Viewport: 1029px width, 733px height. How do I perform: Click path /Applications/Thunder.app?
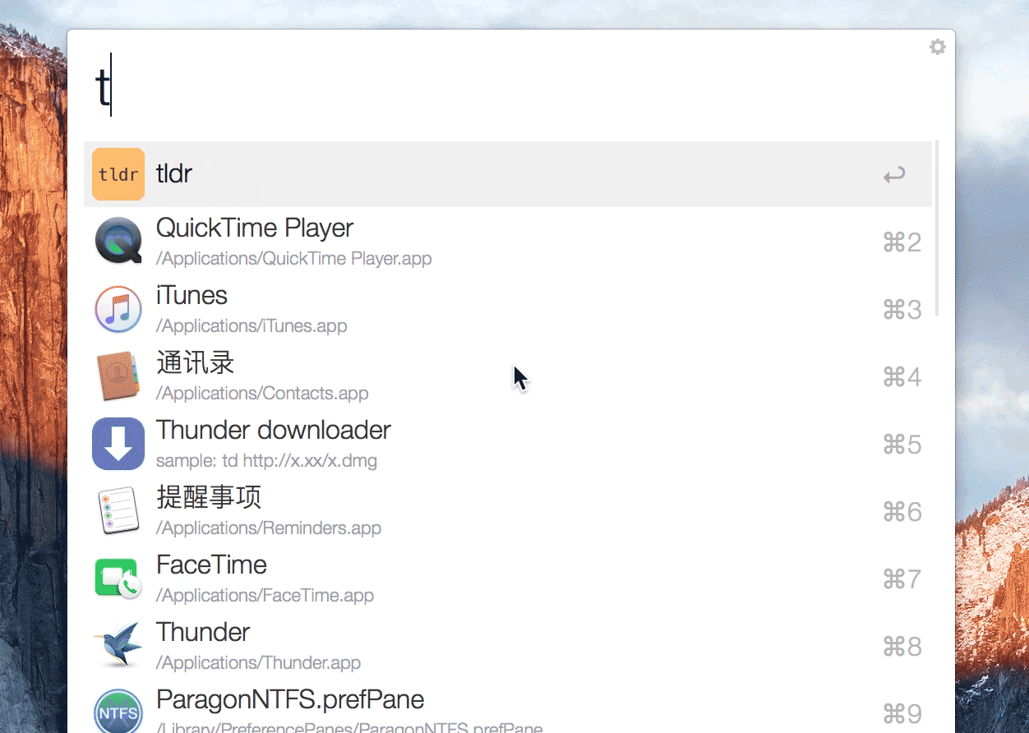[x=259, y=662]
